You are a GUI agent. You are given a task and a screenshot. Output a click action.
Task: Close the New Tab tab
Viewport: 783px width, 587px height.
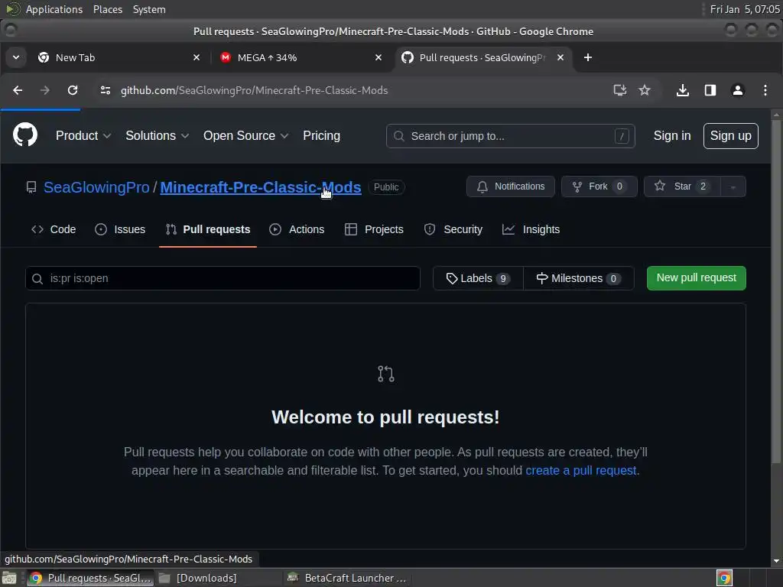[x=197, y=57]
